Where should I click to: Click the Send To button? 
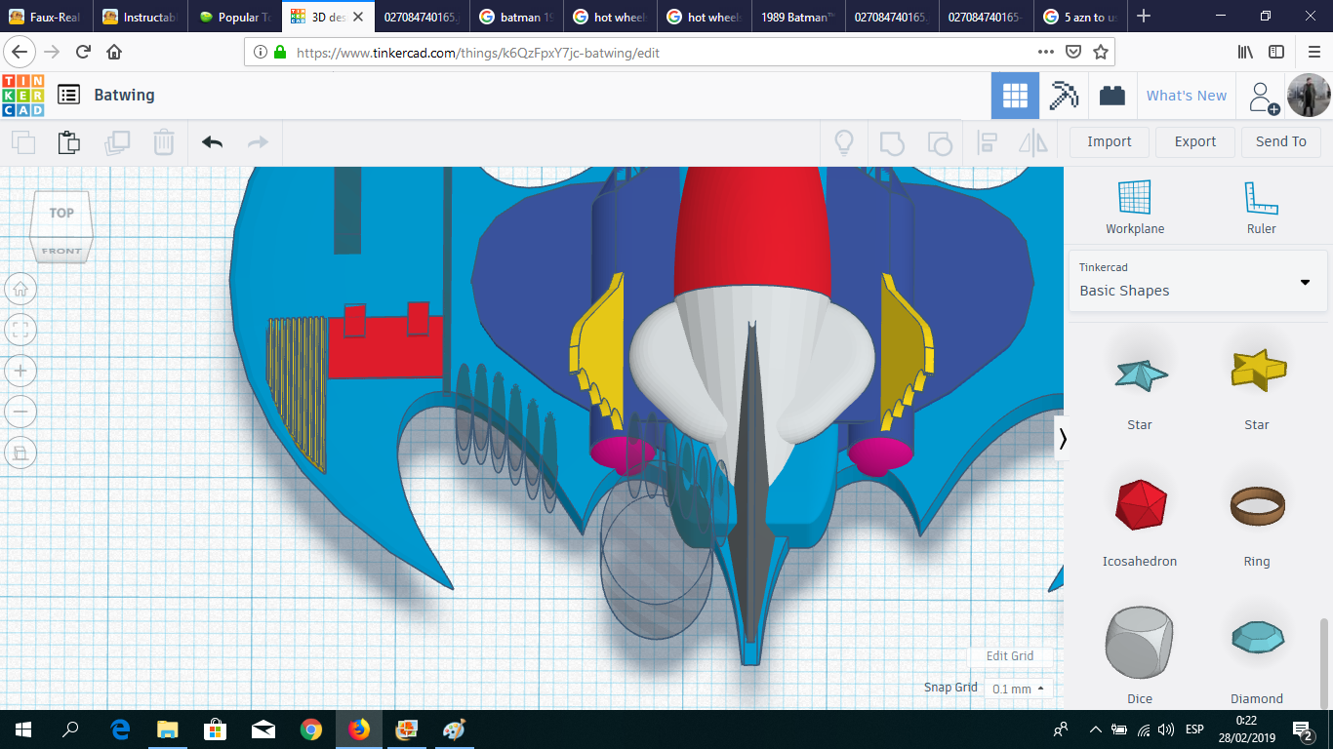tap(1281, 141)
